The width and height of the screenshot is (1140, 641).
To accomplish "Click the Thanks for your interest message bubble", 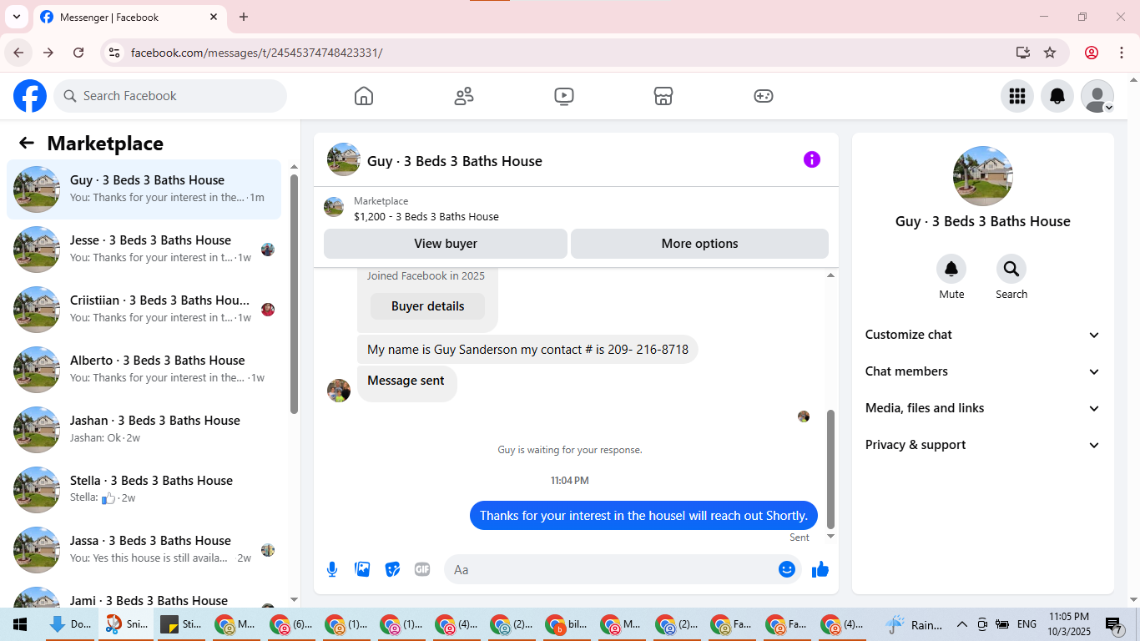I will [643, 516].
